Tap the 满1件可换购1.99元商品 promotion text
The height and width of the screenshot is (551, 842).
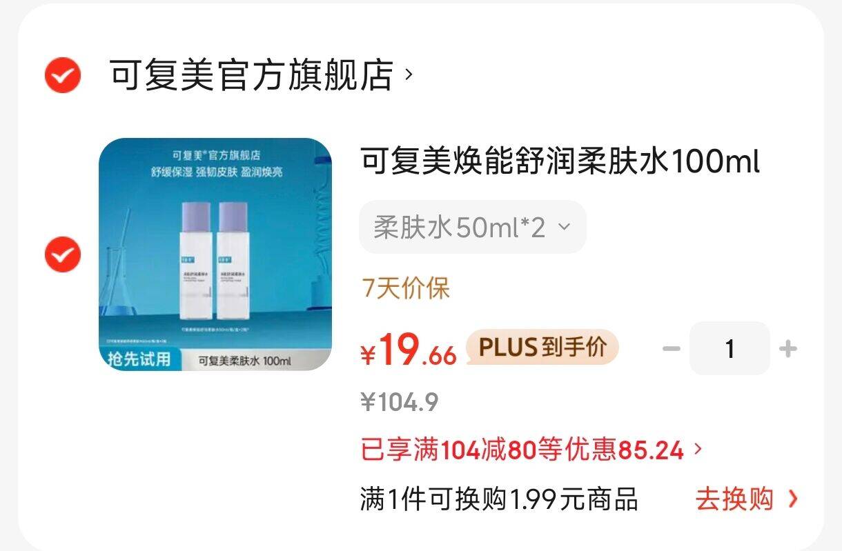pyautogui.click(x=499, y=499)
